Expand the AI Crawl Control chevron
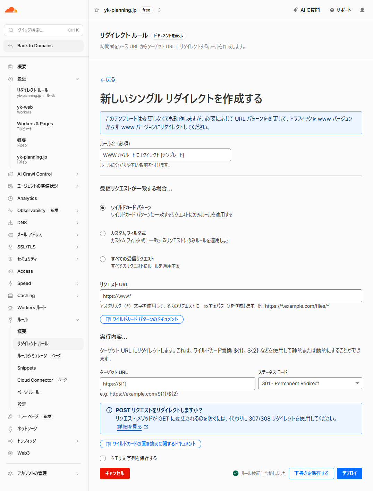373x491 pixels. tap(77, 174)
